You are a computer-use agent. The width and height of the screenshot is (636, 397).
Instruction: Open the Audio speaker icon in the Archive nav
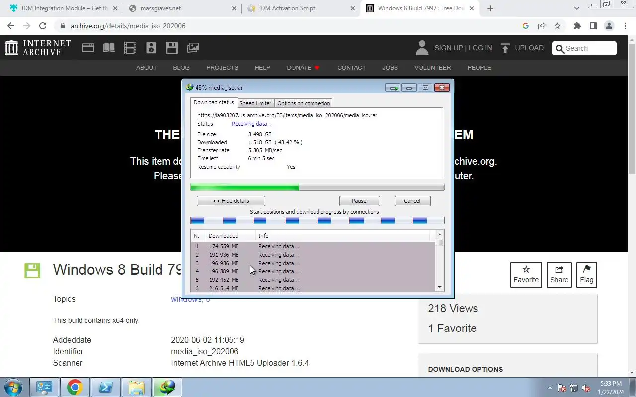click(x=151, y=48)
